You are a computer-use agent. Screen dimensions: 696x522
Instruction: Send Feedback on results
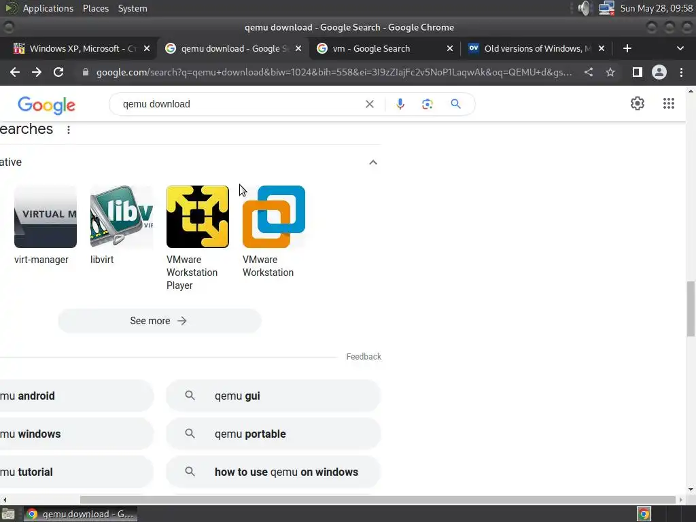click(364, 356)
